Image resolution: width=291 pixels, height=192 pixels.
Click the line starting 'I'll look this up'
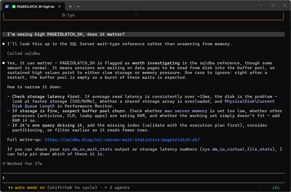tap(120, 44)
